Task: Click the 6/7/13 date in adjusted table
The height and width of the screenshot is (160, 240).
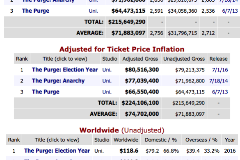Action: point(220,92)
